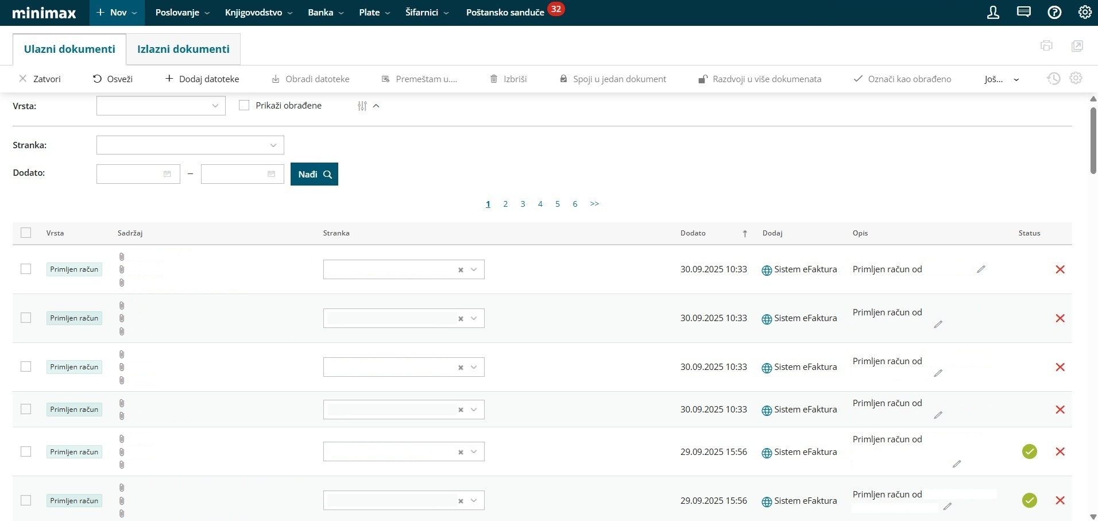Go to page 3 of results
Viewport: 1098px width, 521px height.
[x=523, y=204]
